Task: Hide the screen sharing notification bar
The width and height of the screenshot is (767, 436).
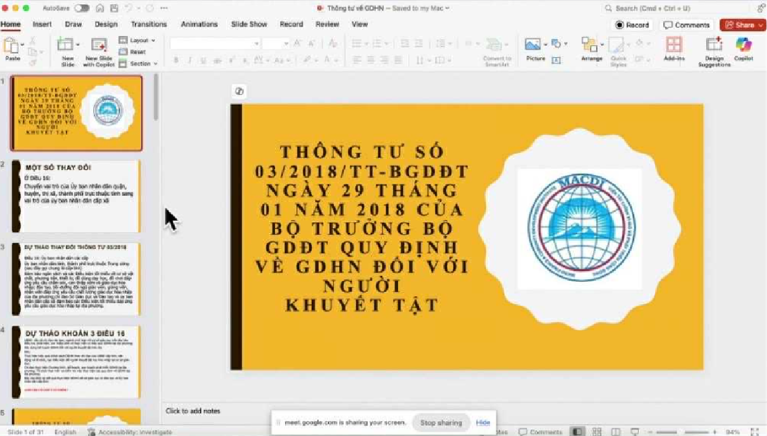Action: [483, 422]
